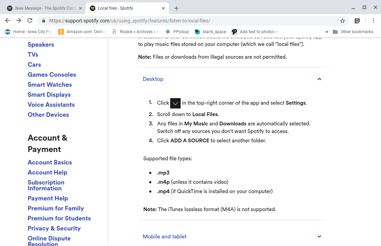381x246 pixels.
Task: Open the Cars link
Action: tap(34, 65)
